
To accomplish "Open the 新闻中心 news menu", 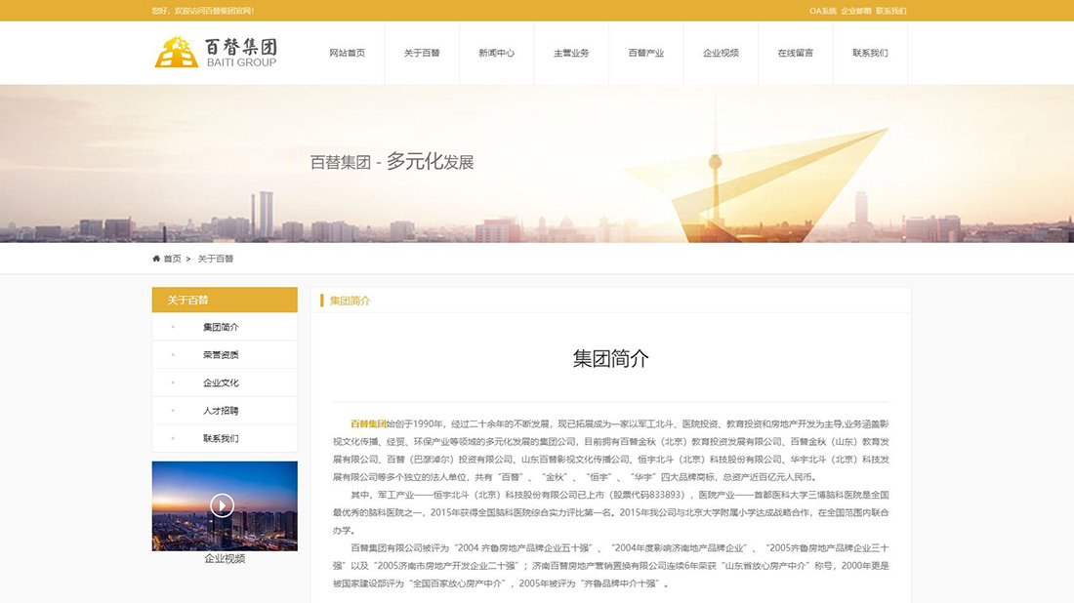I will click(x=499, y=53).
